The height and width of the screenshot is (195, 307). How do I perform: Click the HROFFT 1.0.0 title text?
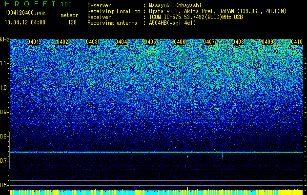pyautogui.click(x=38, y=4)
